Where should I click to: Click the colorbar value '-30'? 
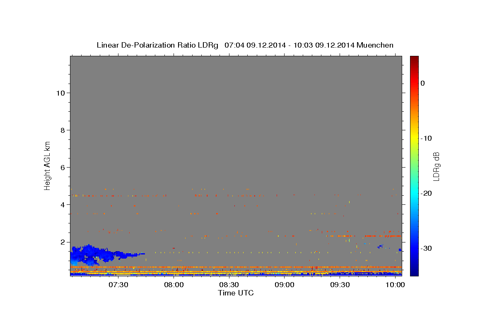pyautogui.click(x=426, y=248)
